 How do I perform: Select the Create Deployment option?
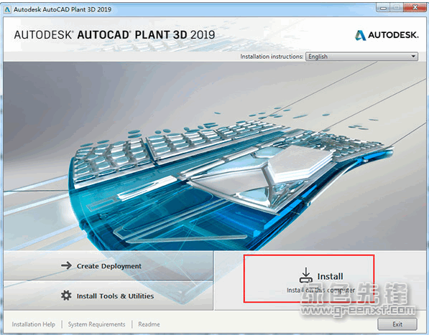[109, 265]
